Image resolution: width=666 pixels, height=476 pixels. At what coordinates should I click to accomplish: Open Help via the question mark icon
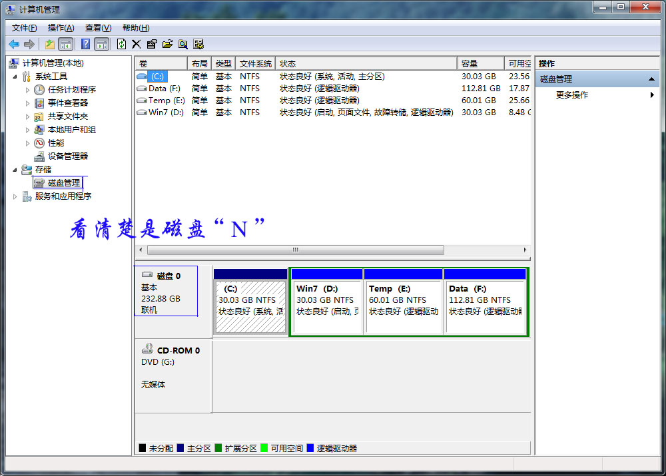point(85,44)
